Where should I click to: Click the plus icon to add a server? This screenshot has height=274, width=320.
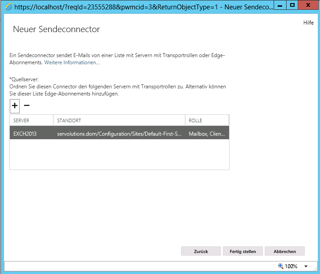(x=15, y=106)
